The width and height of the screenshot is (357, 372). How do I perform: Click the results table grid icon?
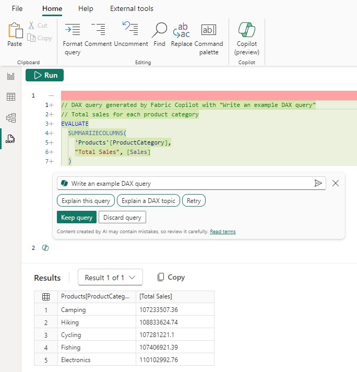coord(46,297)
